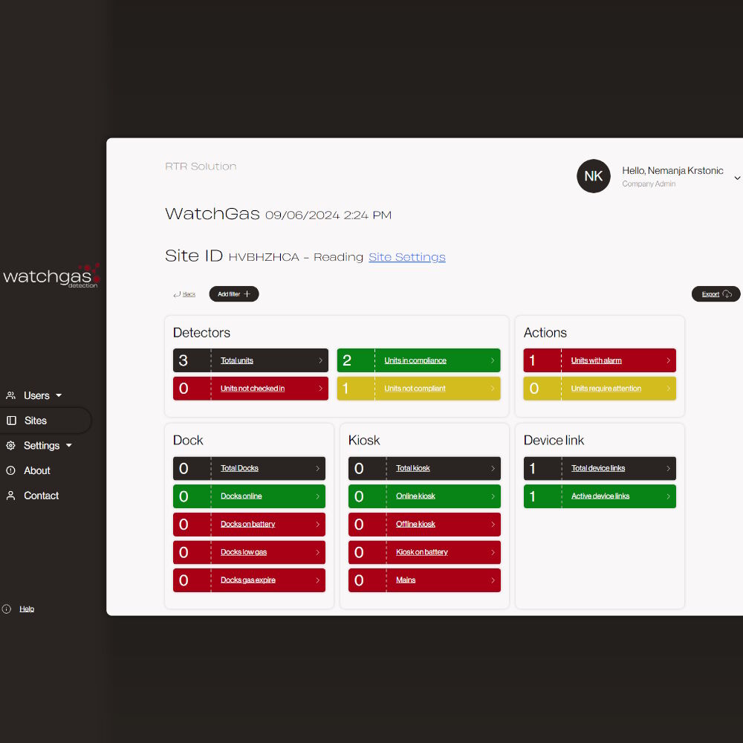Click the Export cloud download icon
This screenshot has width=743, height=743.
tap(727, 294)
